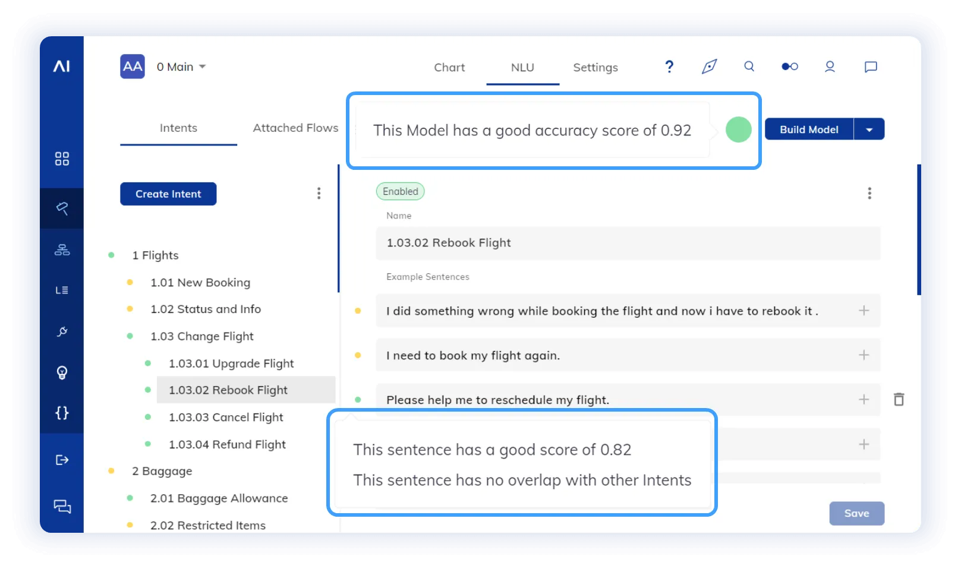
Task: Click the green model accuracy indicator
Action: [x=739, y=129]
